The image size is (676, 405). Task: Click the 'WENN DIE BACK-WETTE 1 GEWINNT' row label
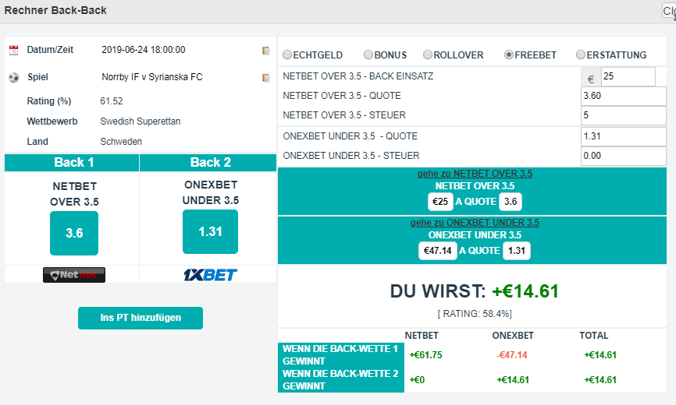point(340,355)
